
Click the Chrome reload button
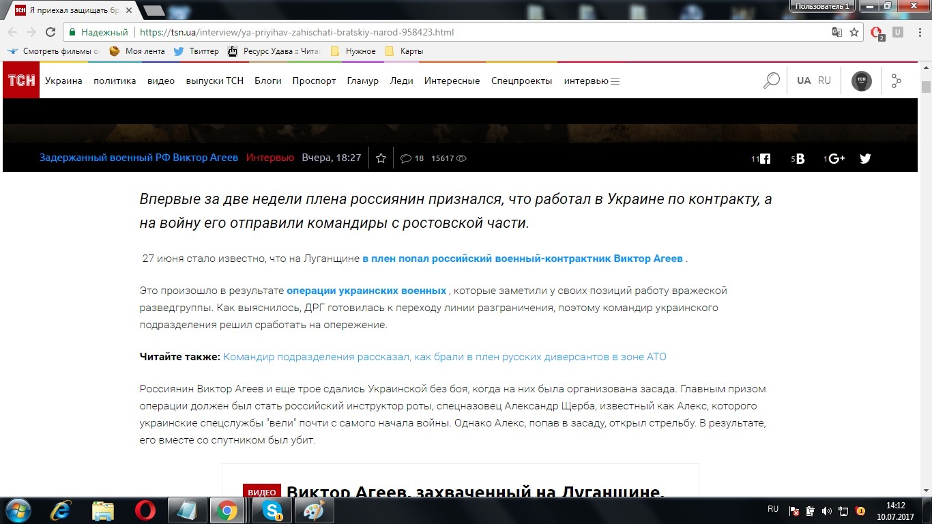point(50,32)
